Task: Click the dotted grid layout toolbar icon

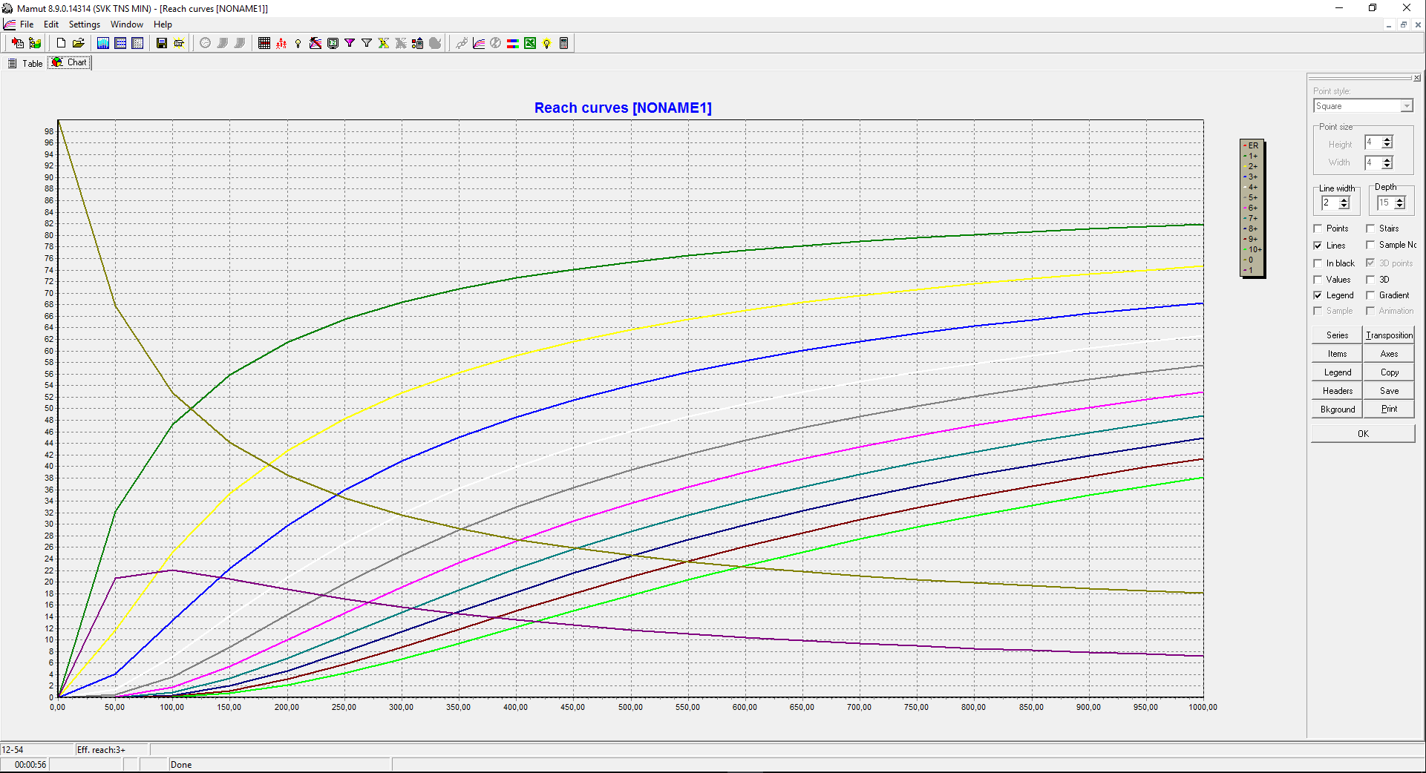Action: click(x=137, y=43)
